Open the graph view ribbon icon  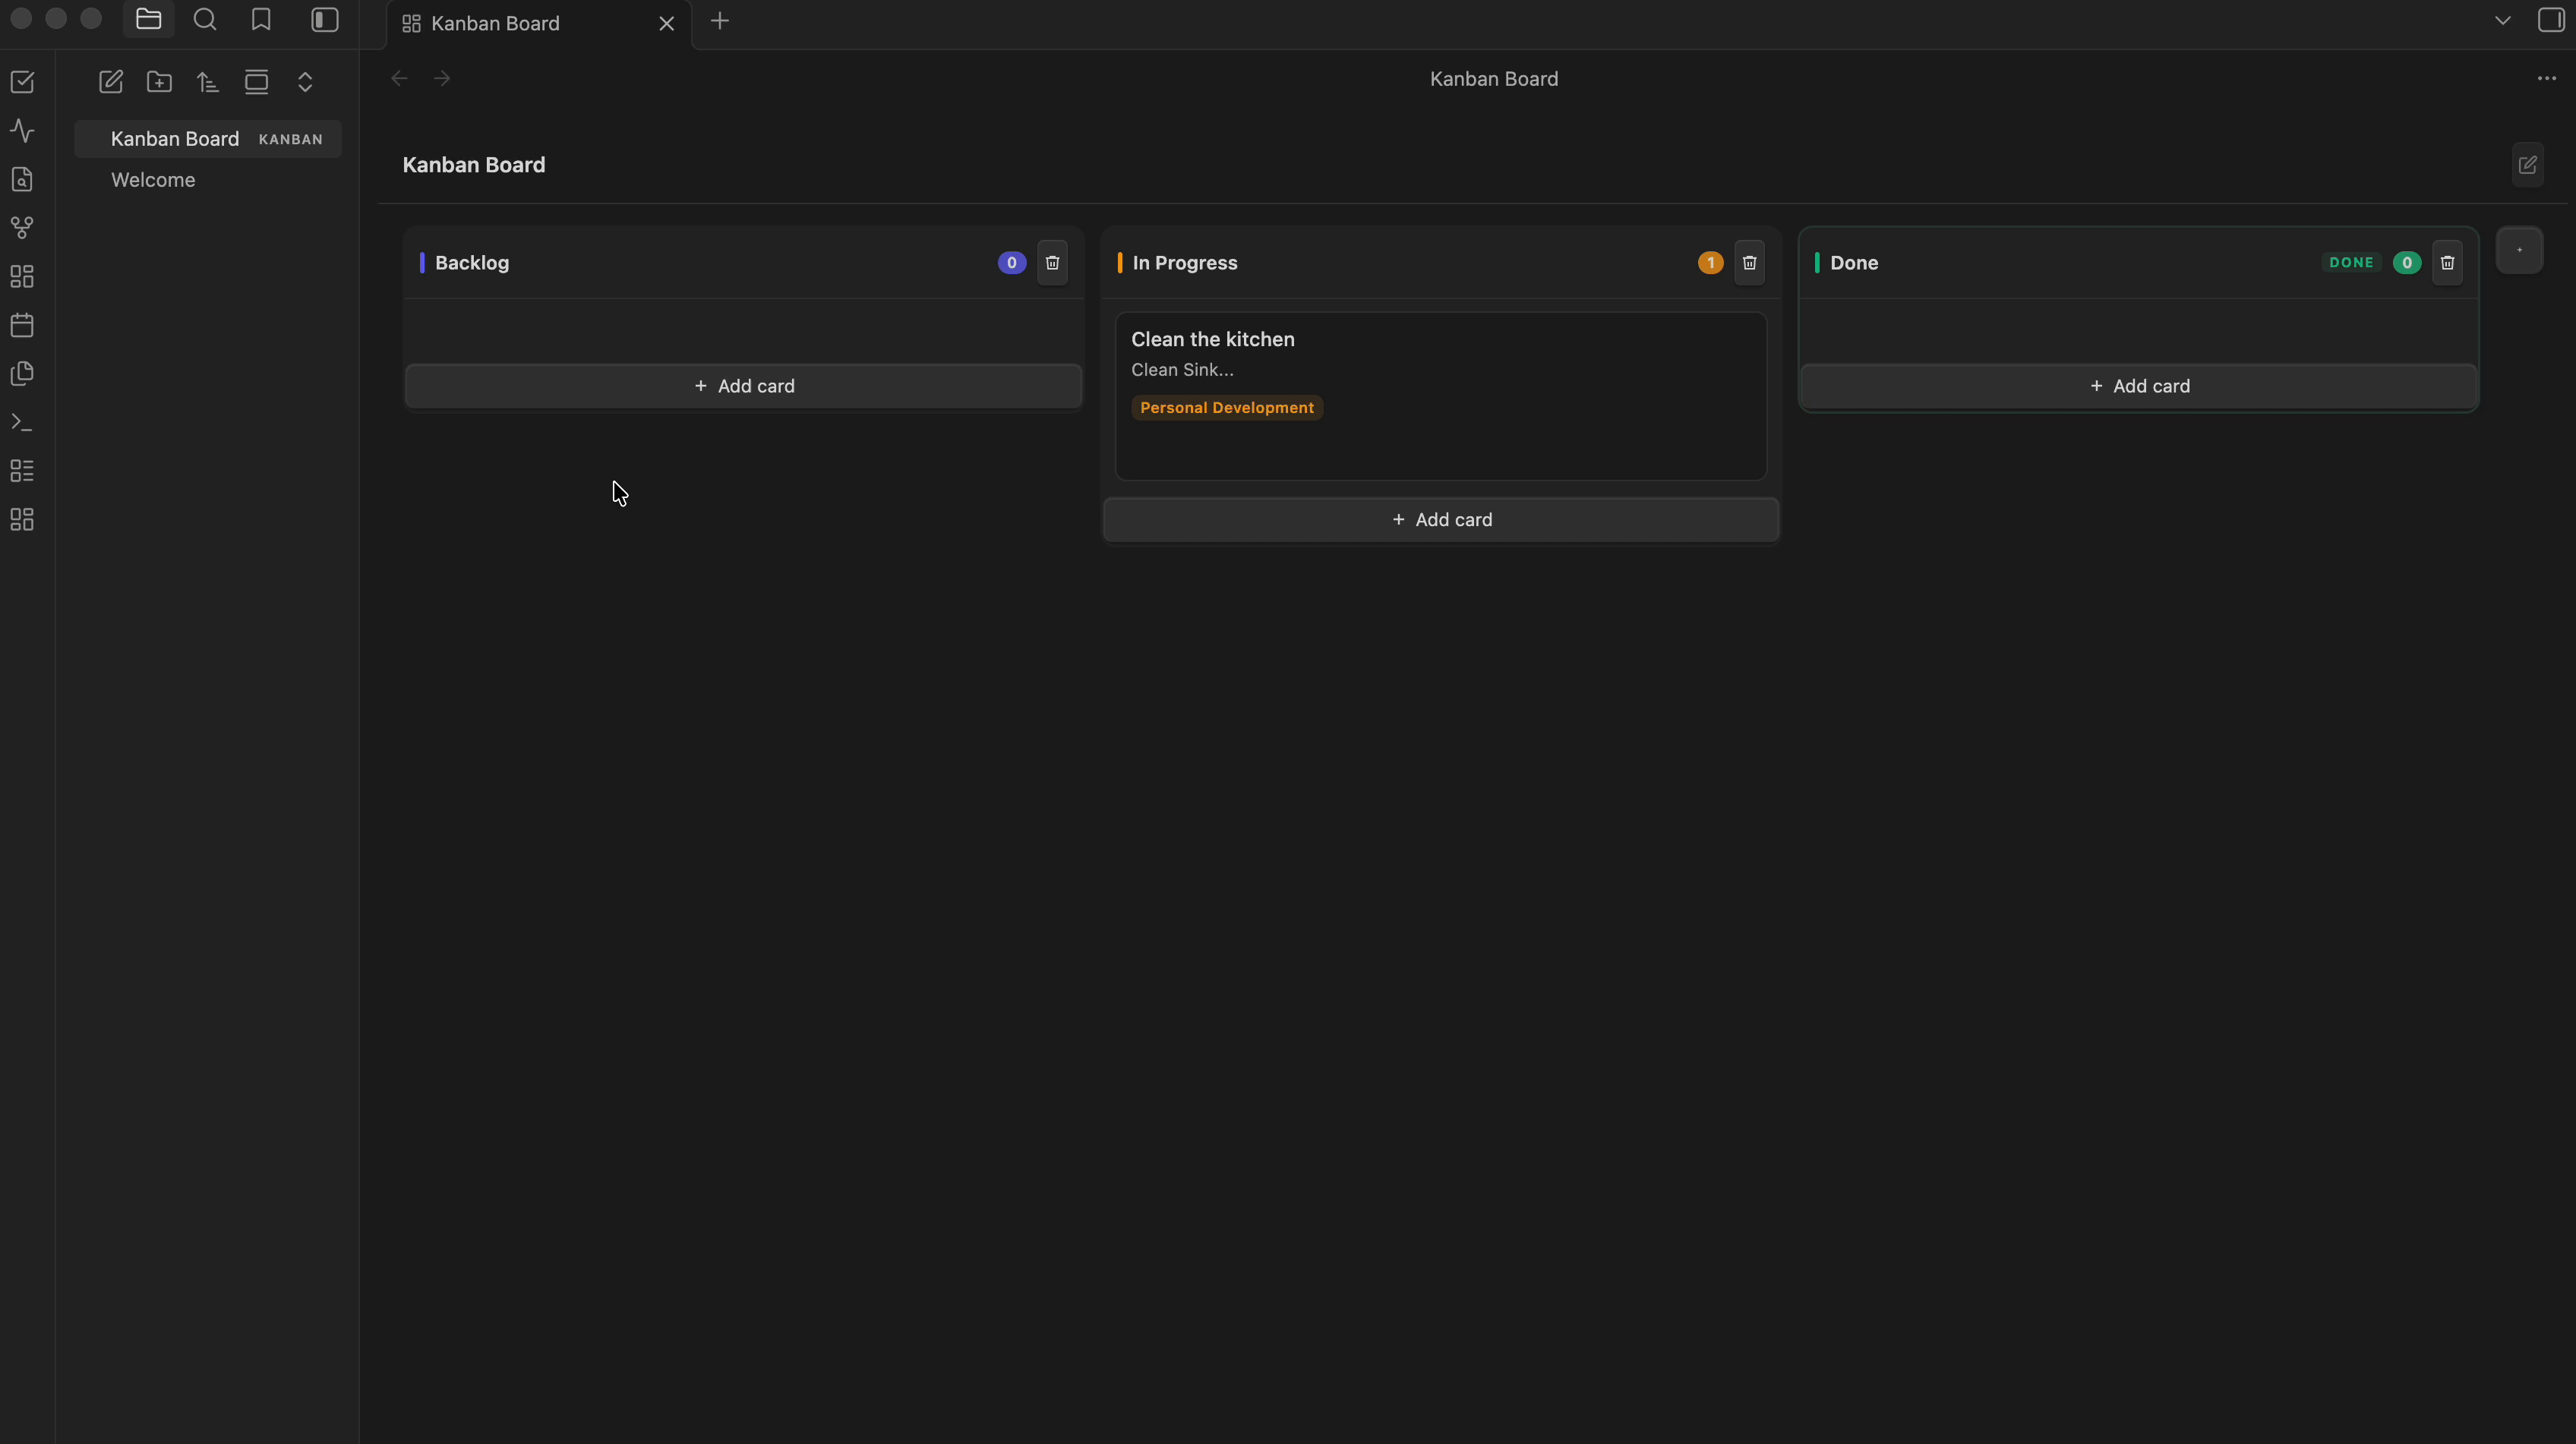22,228
